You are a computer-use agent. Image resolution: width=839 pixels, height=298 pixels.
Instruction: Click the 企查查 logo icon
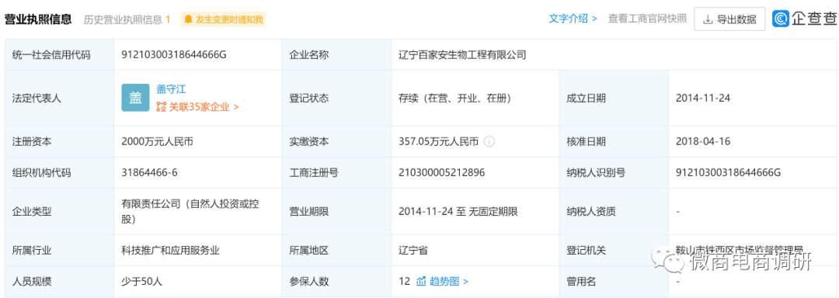point(781,19)
